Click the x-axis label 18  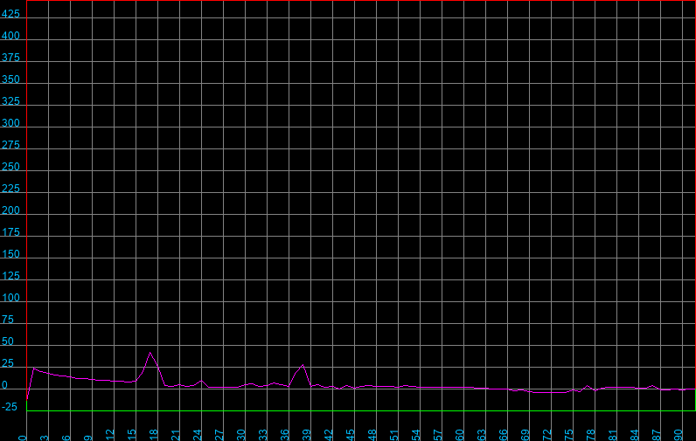tap(155, 434)
